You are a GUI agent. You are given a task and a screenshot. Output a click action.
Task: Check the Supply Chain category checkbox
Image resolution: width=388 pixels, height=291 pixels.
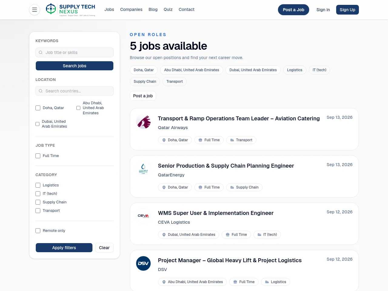[38, 202]
